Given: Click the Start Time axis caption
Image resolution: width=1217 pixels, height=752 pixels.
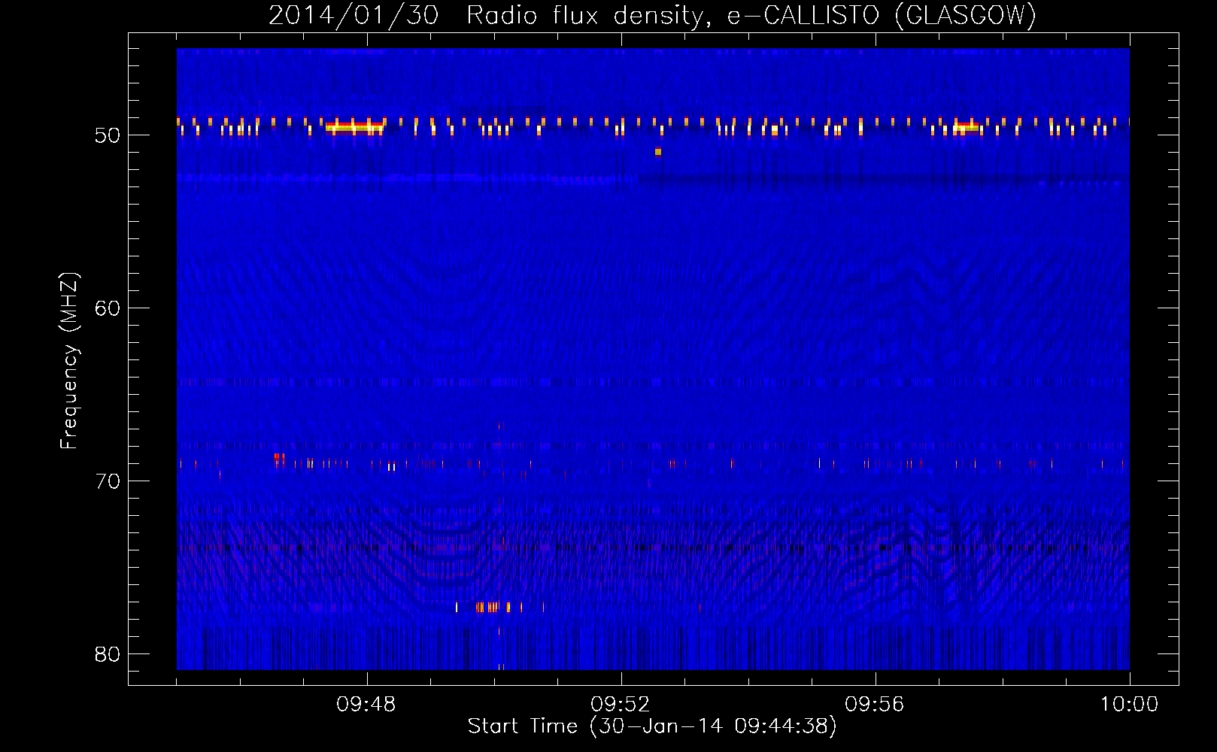Looking at the screenshot, I should click(x=652, y=726).
